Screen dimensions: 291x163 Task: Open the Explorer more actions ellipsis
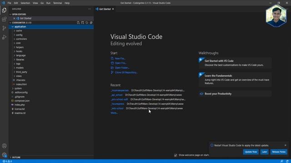click(x=90, y=9)
